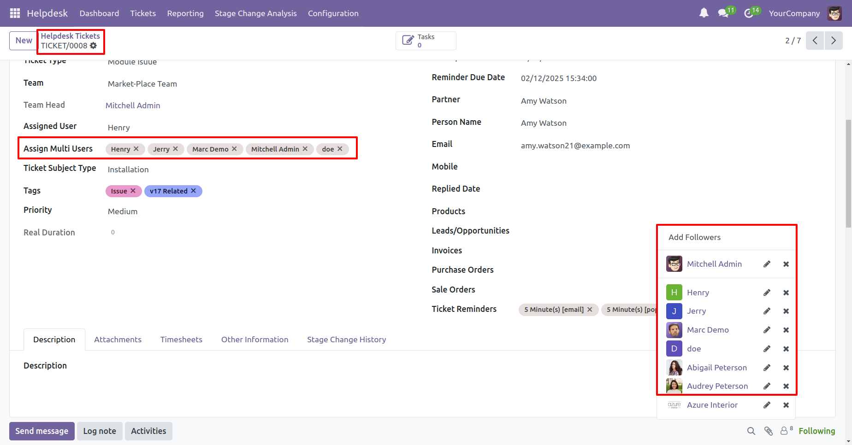The width and height of the screenshot is (852, 445).
Task: Remove the v17 Related tag
Action: click(x=193, y=191)
